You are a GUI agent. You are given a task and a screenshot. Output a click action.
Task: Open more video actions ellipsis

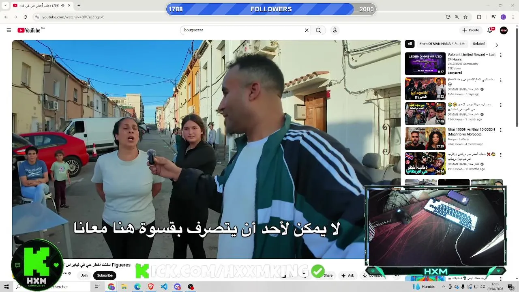[397, 275]
